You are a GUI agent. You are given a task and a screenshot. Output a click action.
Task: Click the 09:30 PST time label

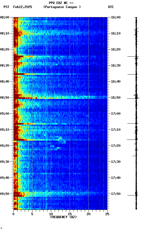(5, 162)
